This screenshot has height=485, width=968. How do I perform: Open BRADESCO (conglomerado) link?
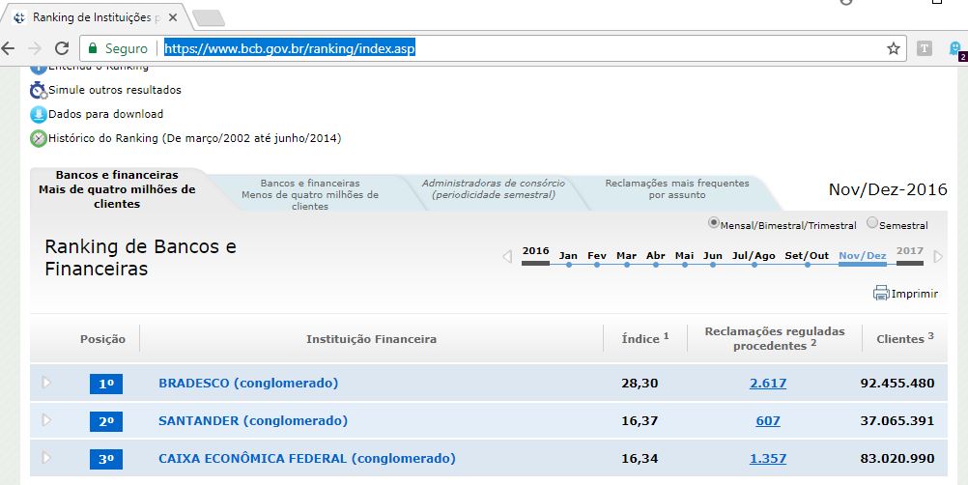point(248,384)
